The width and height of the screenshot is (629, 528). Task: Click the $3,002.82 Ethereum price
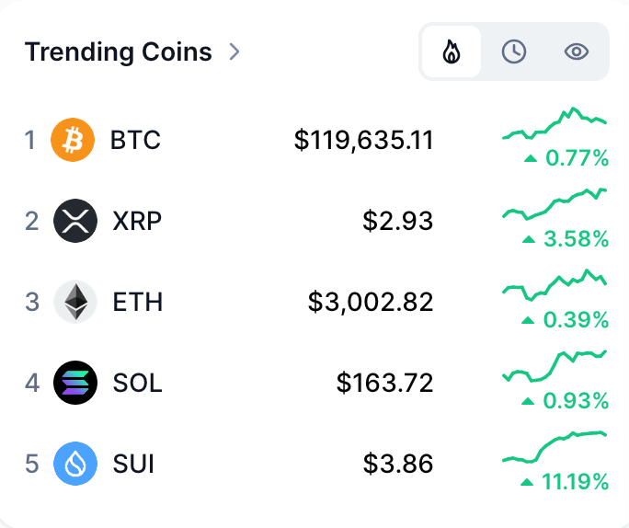(371, 302)
